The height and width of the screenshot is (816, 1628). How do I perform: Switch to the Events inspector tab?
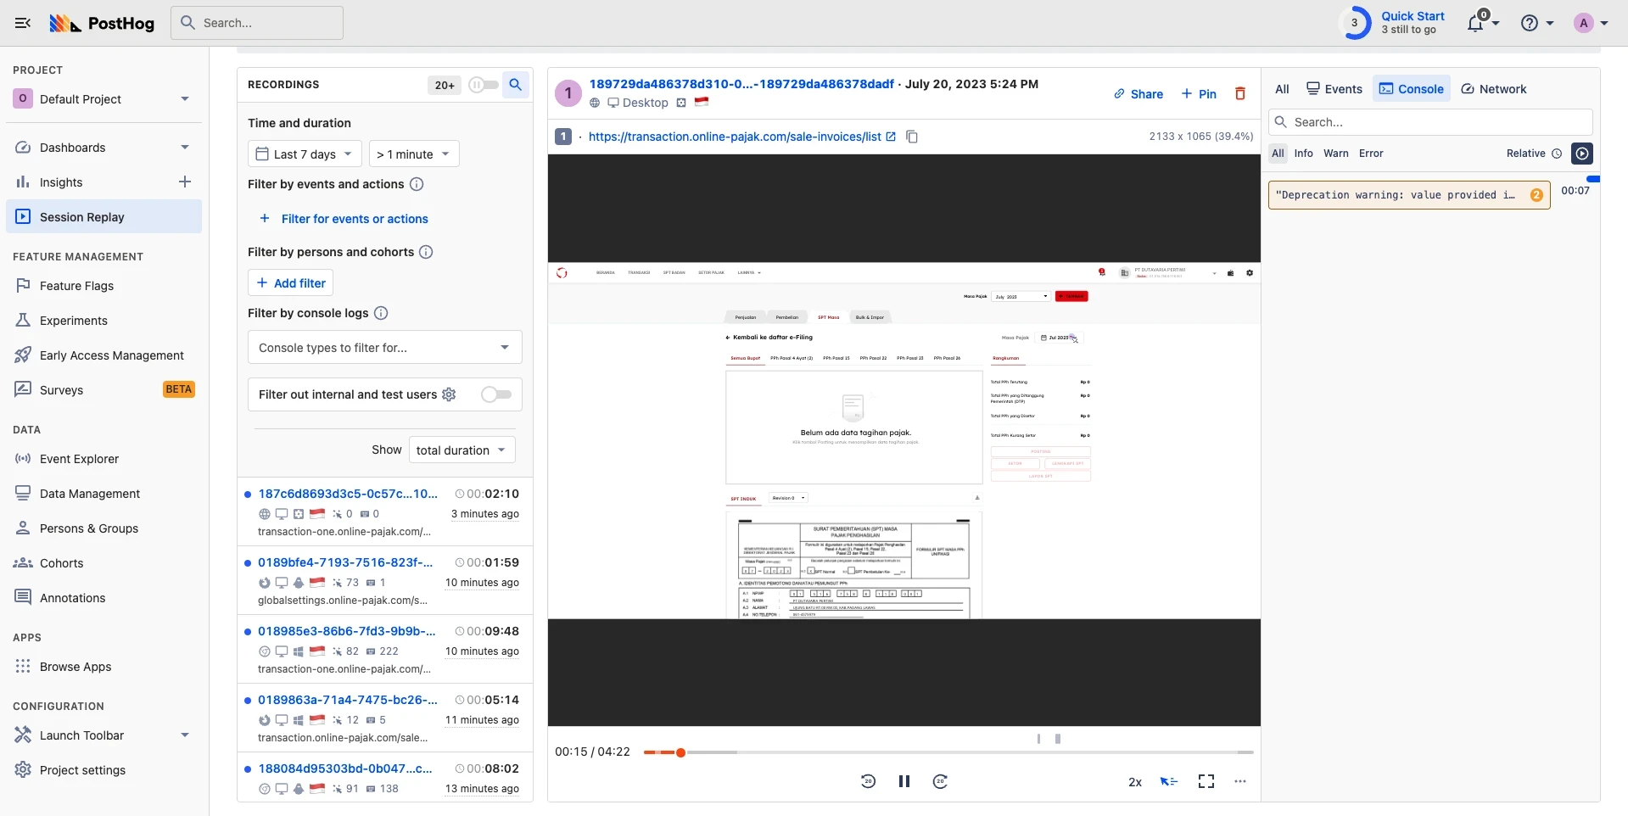pos(1334,89)
